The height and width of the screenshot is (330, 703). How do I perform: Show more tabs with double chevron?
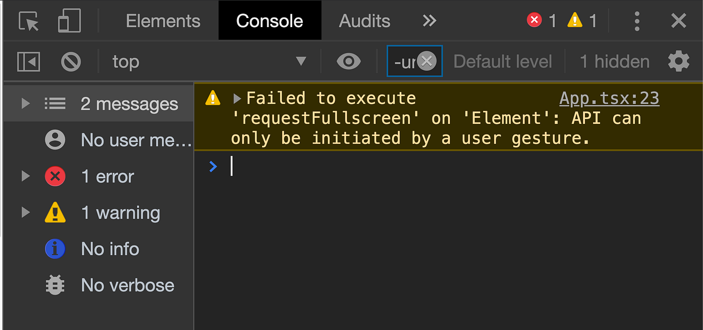429,21
